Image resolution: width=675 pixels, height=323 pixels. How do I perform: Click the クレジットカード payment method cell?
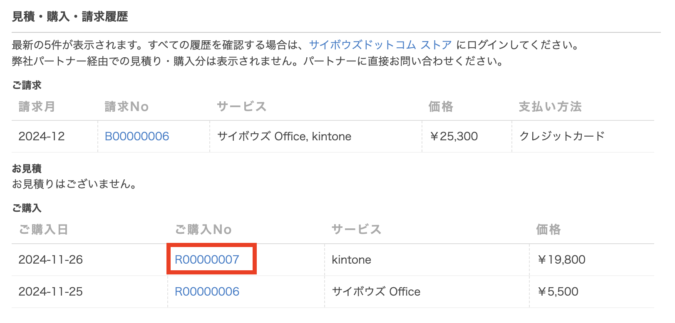click(x=562, y=136)
